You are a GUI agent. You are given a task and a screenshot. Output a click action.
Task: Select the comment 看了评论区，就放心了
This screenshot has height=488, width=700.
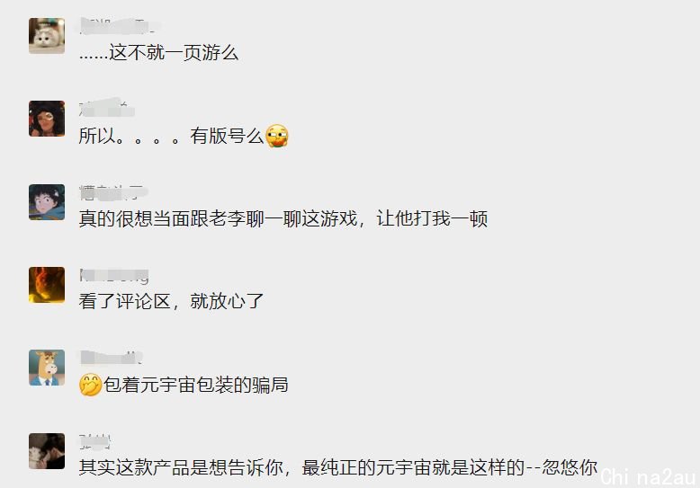(x=171, y=302)
